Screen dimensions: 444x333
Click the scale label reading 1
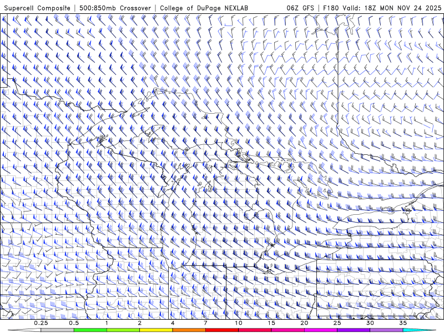tap(107, 323)
